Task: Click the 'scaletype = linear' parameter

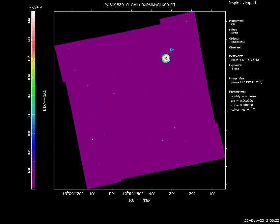Action: tap(243, 96)
